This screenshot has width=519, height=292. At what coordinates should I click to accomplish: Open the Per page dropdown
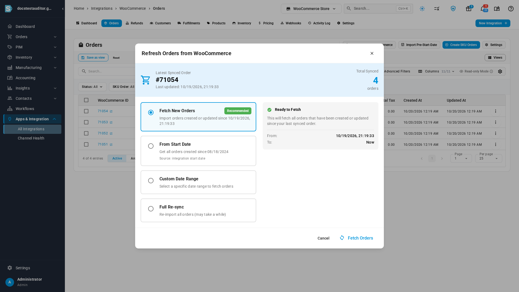[x=489, y=158]
